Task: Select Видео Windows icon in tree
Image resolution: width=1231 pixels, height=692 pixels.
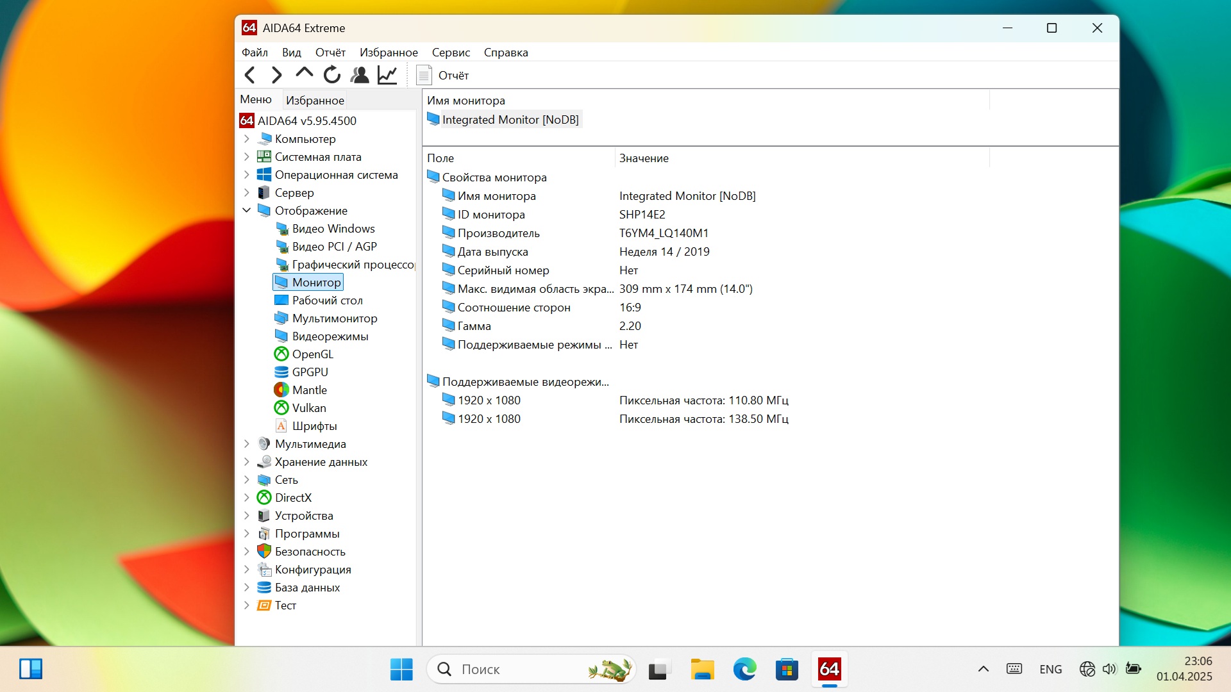Action: (281, 229)
